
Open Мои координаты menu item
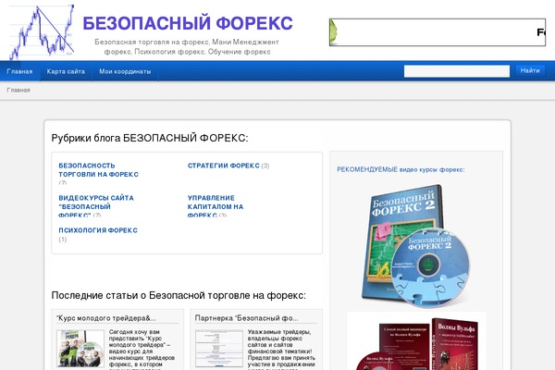125,71
